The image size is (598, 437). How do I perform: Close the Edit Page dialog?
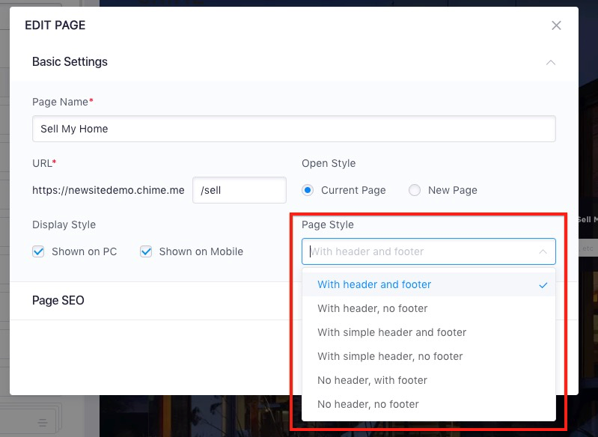point(556,25)
